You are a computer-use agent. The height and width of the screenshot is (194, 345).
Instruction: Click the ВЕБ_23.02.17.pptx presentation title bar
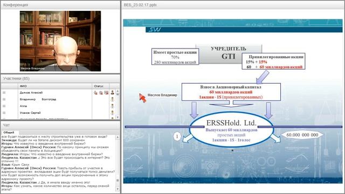tap(233, 5)
